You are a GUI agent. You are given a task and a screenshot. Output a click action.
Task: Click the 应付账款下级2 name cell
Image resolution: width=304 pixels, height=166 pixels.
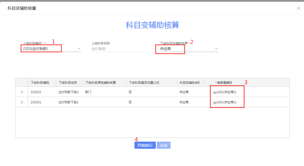[68, 92]
